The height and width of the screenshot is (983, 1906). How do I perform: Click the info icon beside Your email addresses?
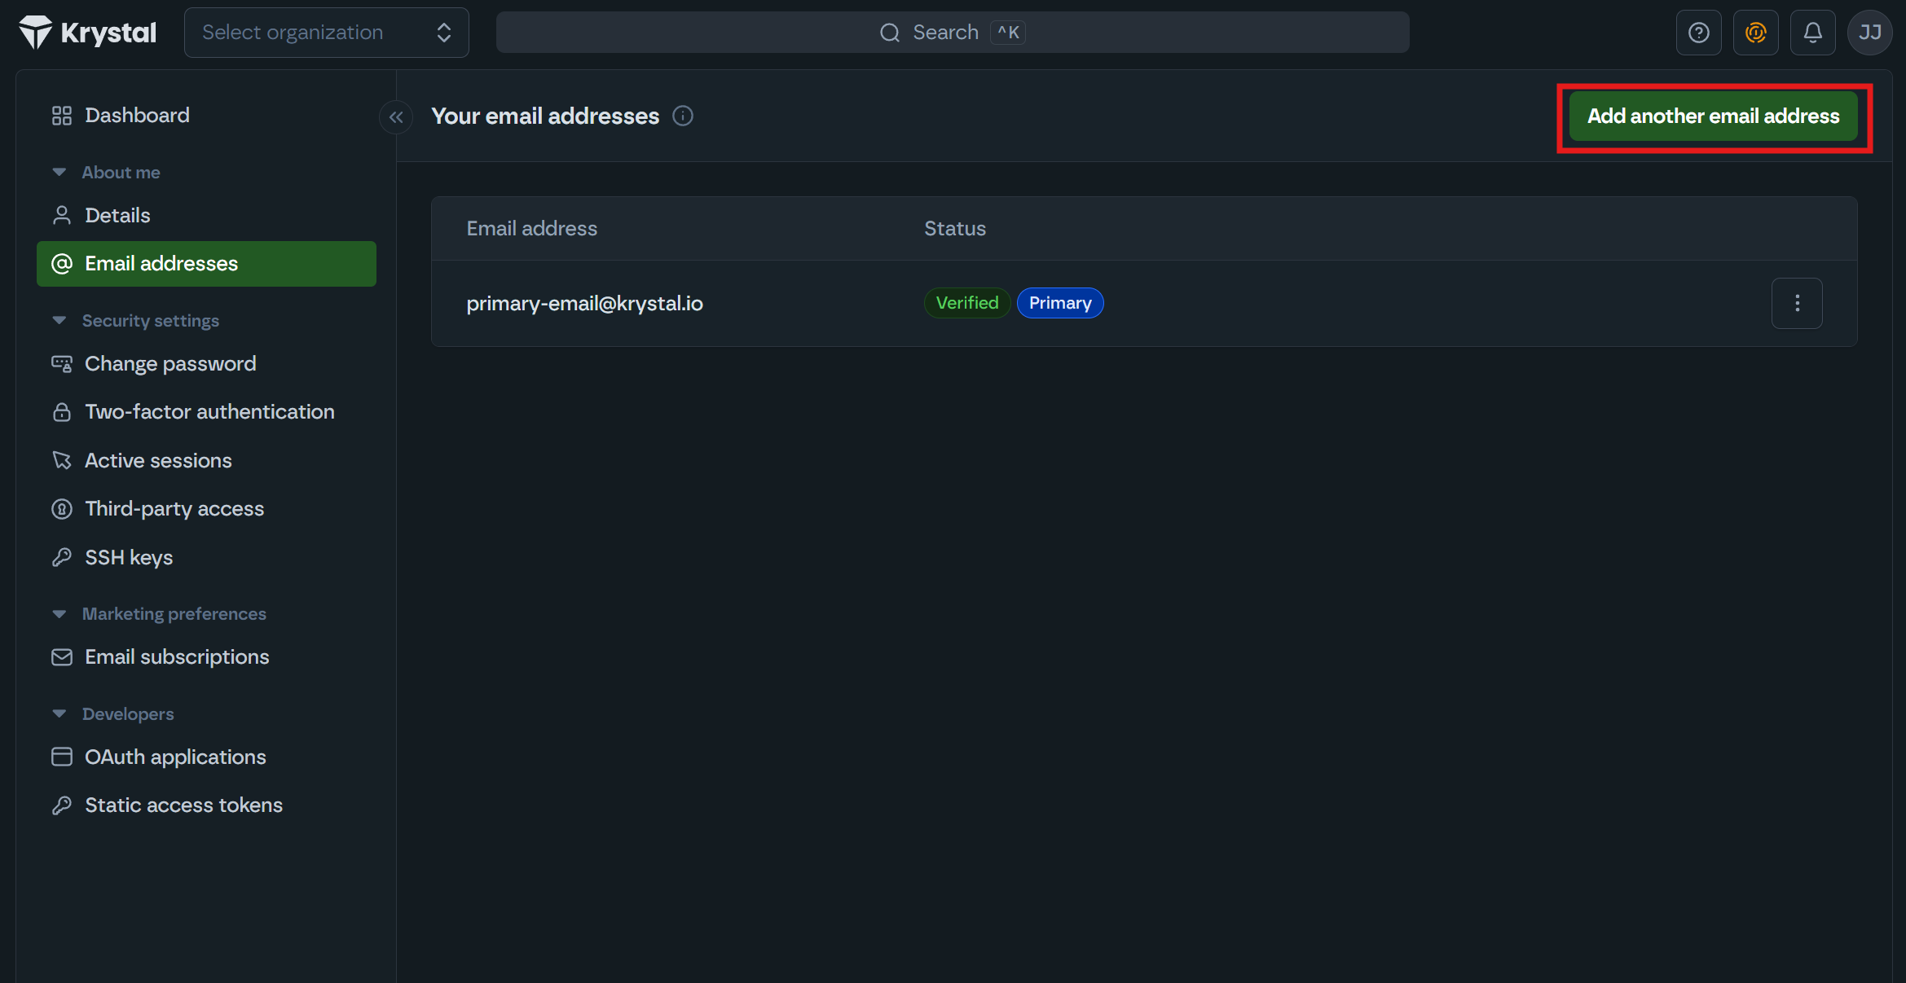683,116
